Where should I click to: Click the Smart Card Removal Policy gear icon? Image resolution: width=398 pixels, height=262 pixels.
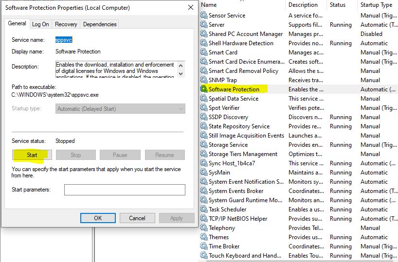click(x=204, y=71)
